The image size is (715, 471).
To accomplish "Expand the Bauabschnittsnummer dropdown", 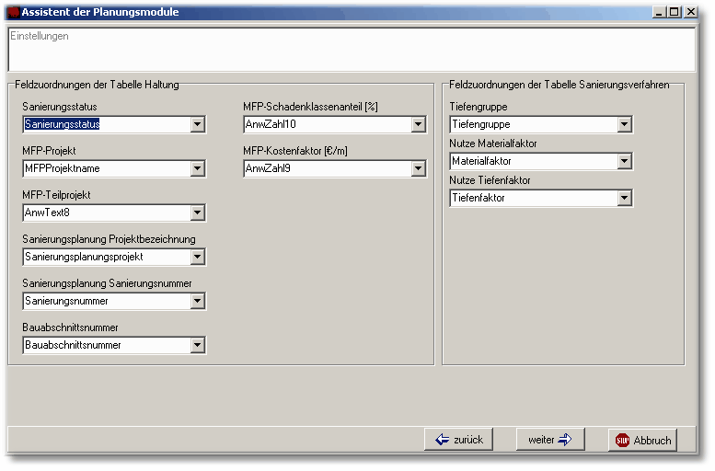I will click(x=197, y=345).
